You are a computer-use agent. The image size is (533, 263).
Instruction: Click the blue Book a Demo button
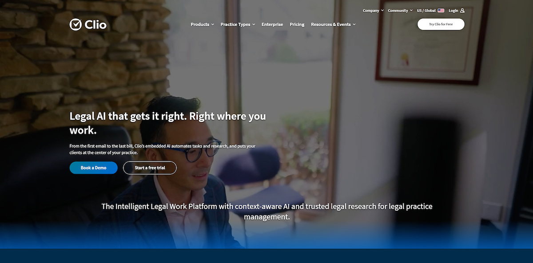tap(94, 168)
